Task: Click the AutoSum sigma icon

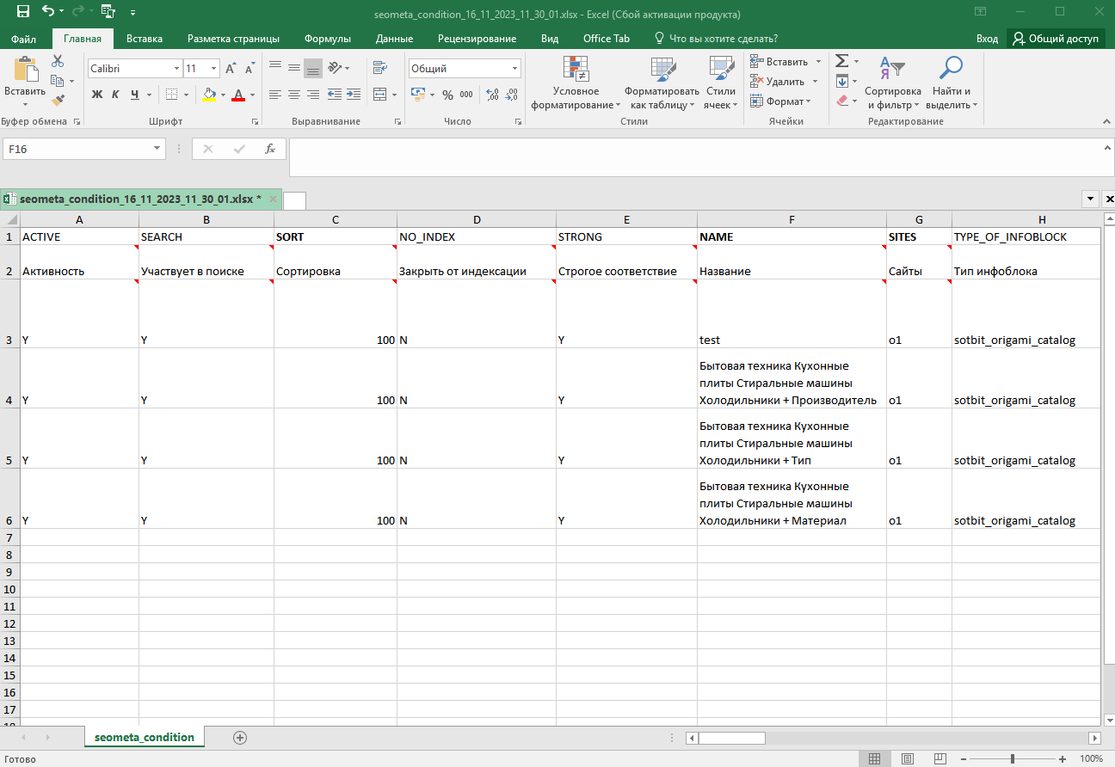Action: [x=842, y=61]
